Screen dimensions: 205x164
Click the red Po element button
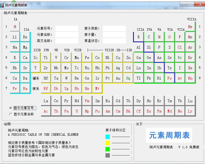pyautogui.click(x=170, y=78)
